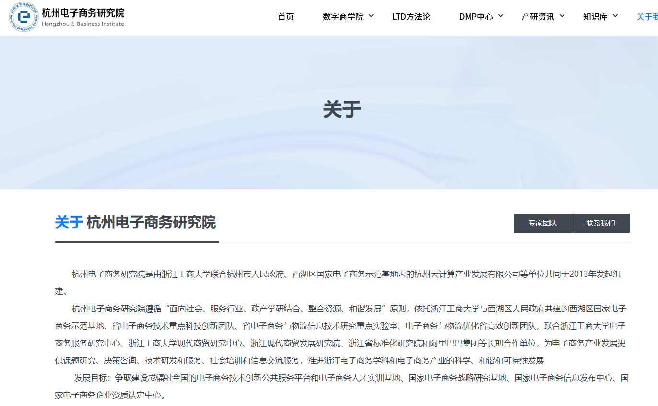The width and height of the screenshot is (658, 406).
Task: Click the 发展目标 paragraph
Action: point(342,387)
